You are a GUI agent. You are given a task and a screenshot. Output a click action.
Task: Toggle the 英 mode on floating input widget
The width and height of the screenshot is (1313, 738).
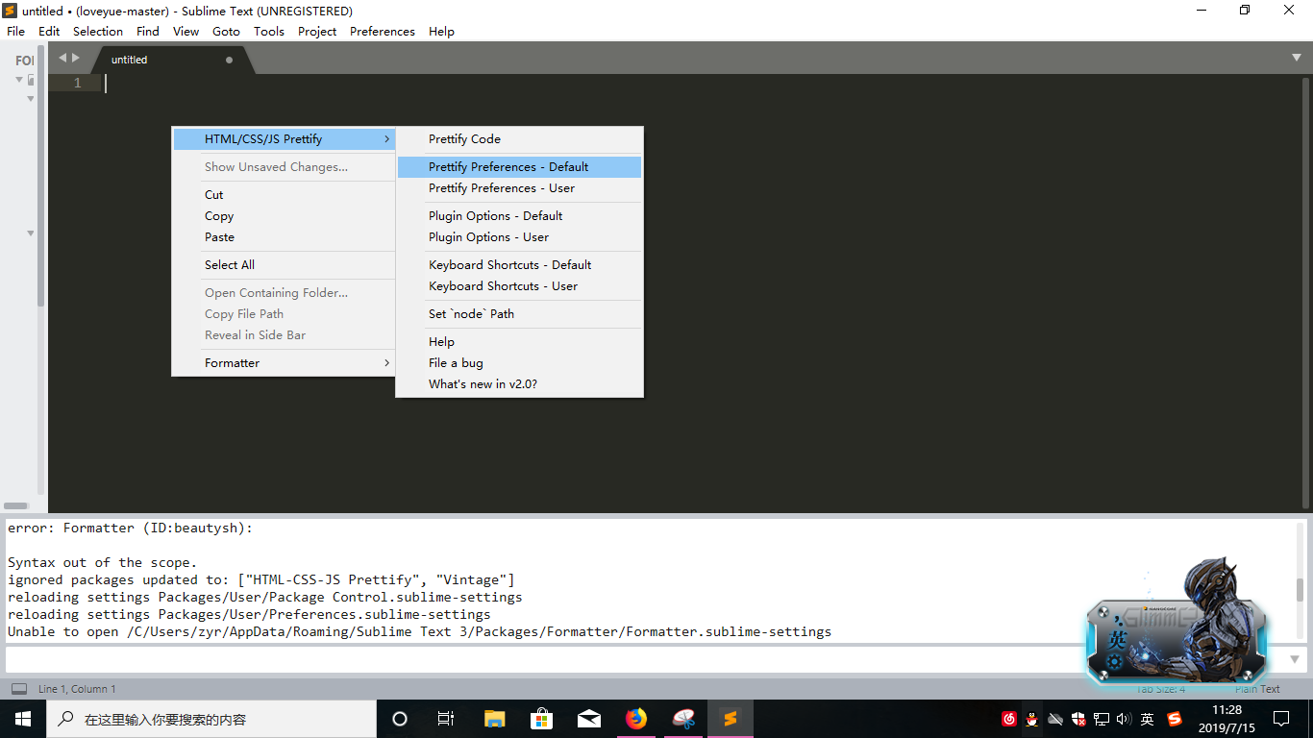pos(1117,638)
